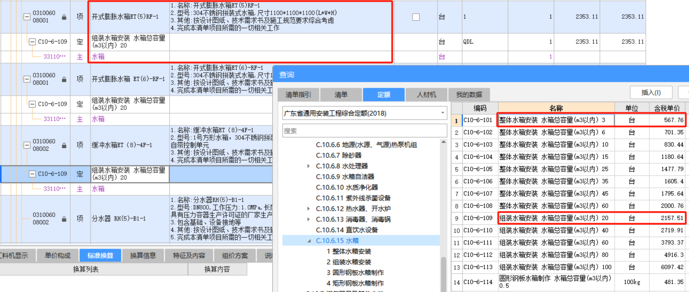Tick the checkbox in 开式膨胀水箱ET(5)RF-1 row
This screenshot has width=689, height=292.
(x=416, y=17)
